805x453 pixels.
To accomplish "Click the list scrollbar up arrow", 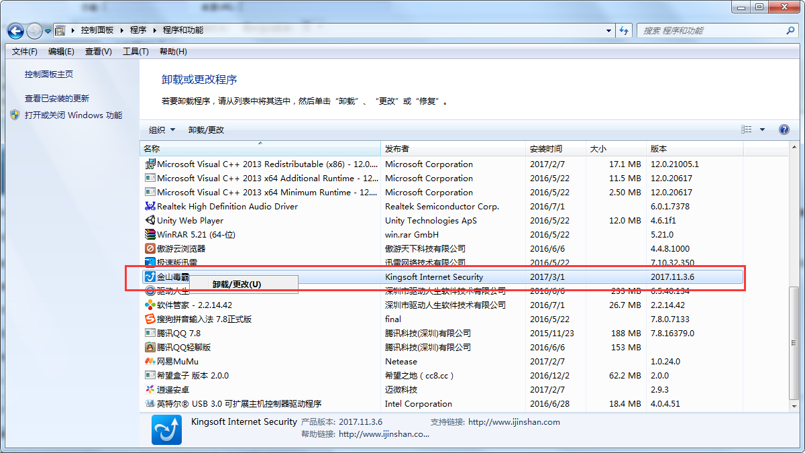I will click(794, 148).
